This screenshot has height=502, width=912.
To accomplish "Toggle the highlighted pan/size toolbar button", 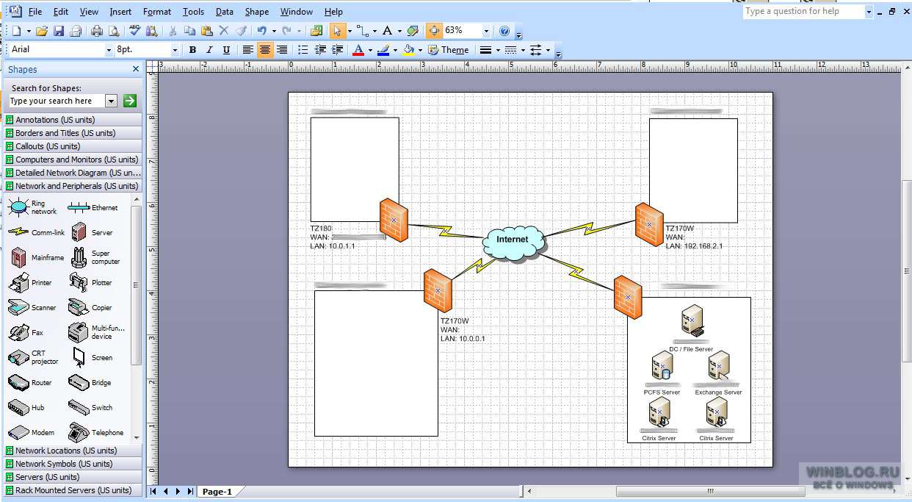I will [434, 31].
